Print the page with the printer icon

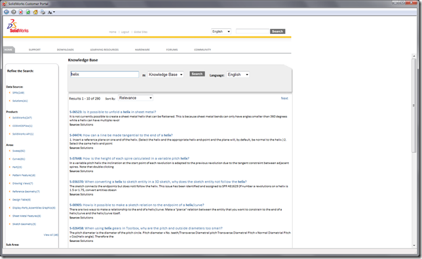(x=43, y=12)
